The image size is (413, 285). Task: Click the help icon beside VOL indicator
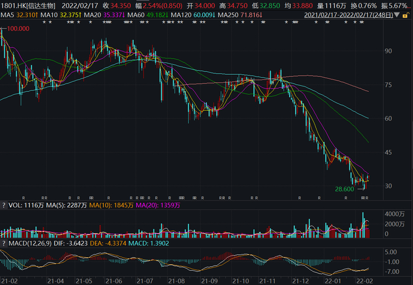click(4, 206)
